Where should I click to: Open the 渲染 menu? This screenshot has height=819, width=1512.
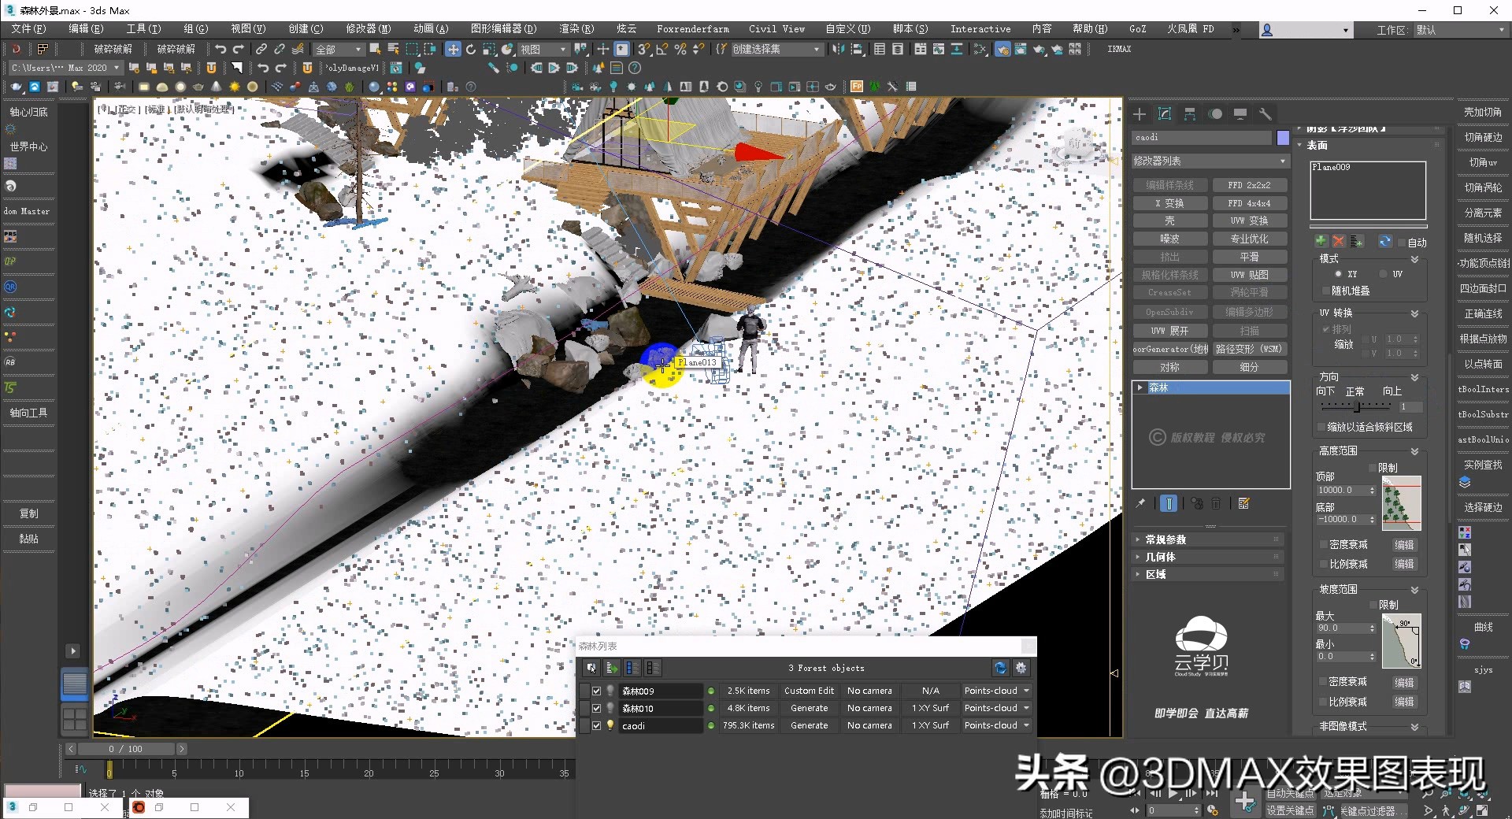click(576, 29)
